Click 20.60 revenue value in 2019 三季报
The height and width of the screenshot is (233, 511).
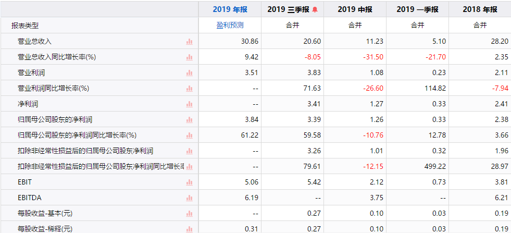point(313,42)
